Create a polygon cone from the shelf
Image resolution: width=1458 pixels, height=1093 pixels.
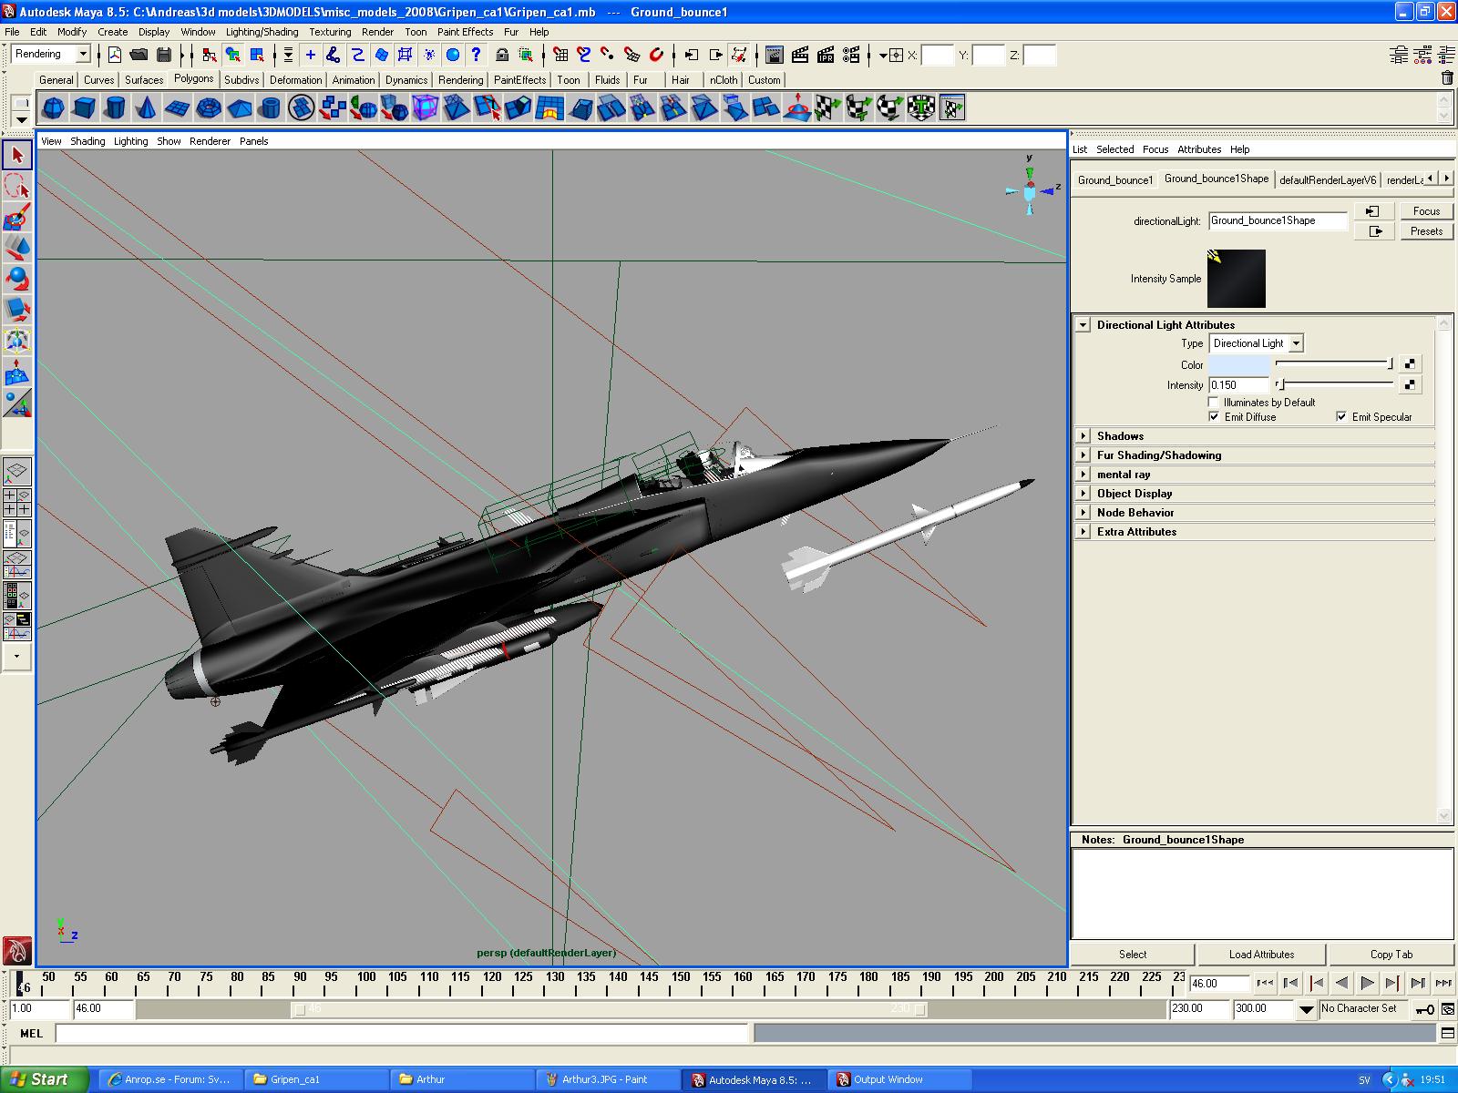(x=144, y=108)
